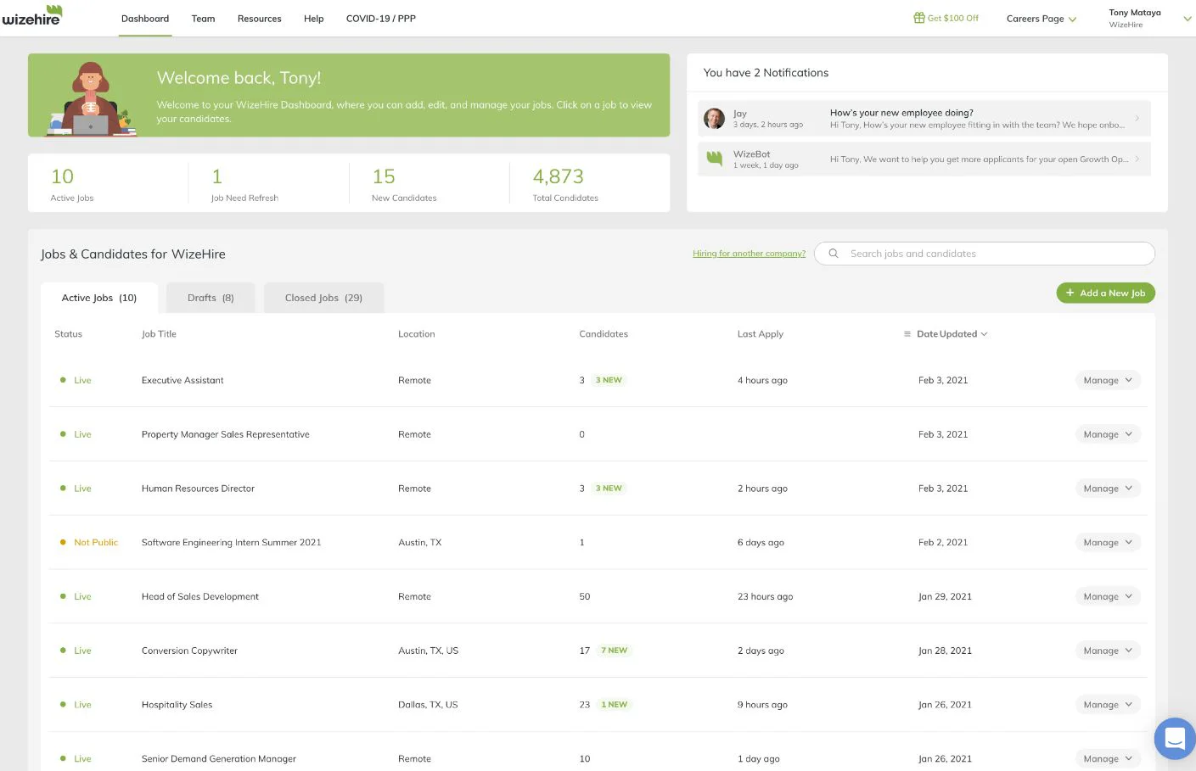Click the search magnifier icon
The image size is (1196, 771).
coord(834,254)
